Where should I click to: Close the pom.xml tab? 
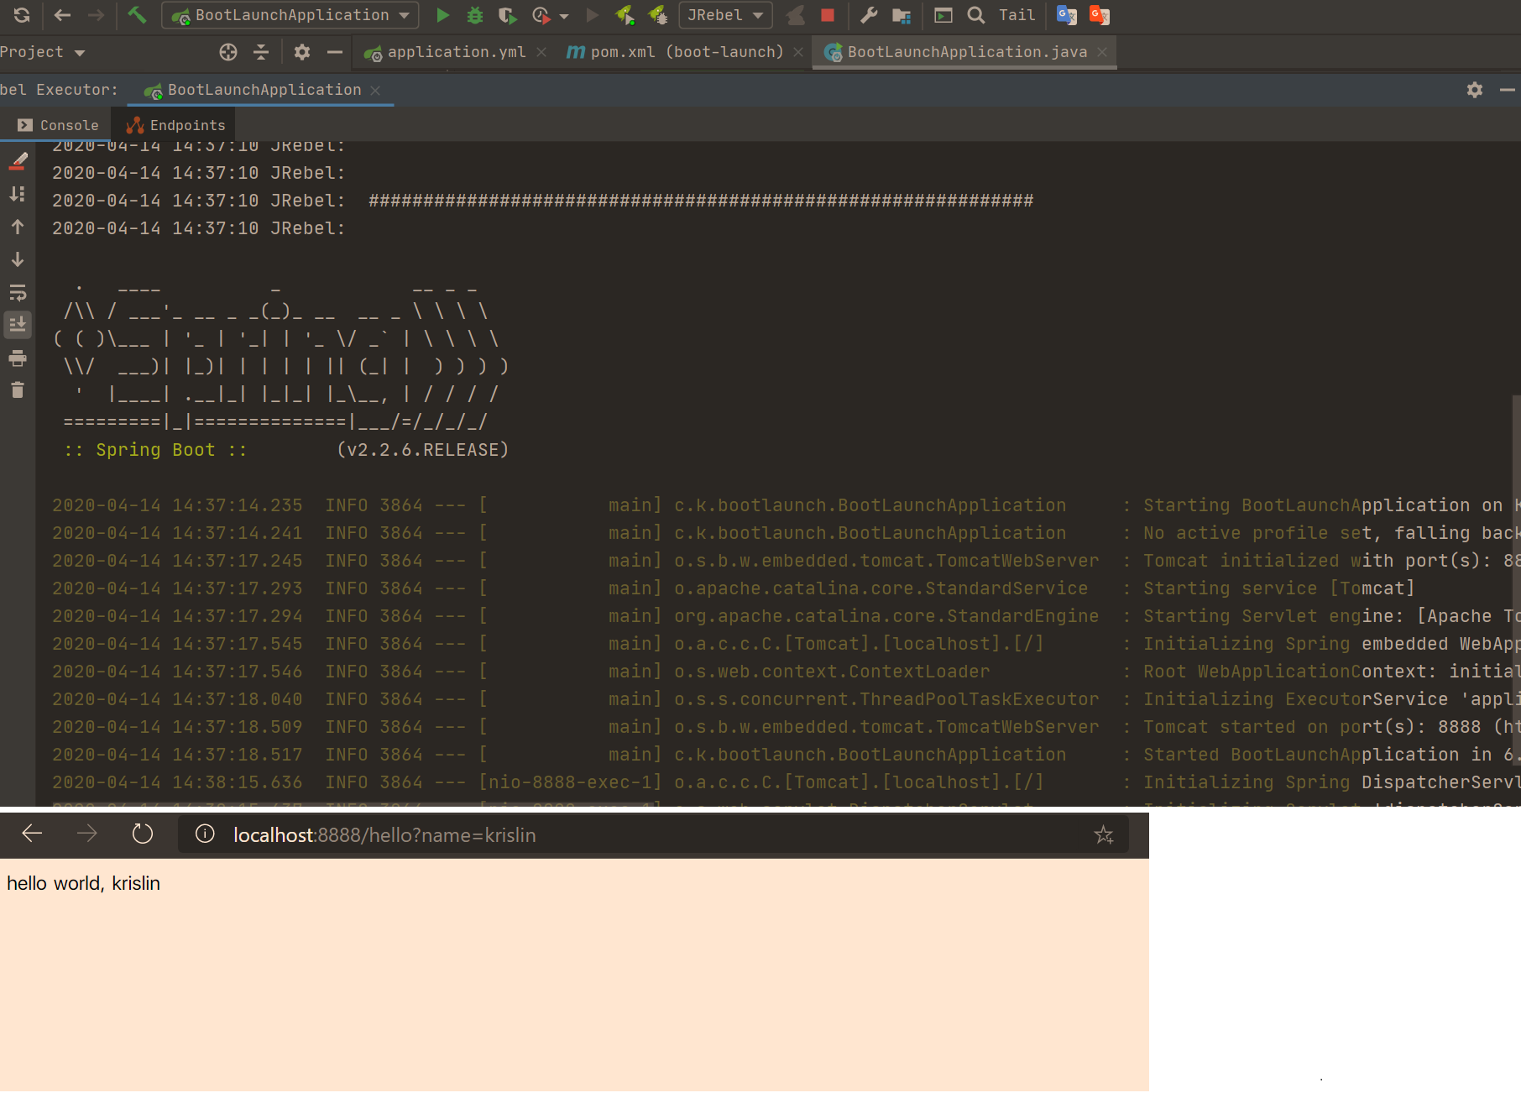(x=798, y=52)
